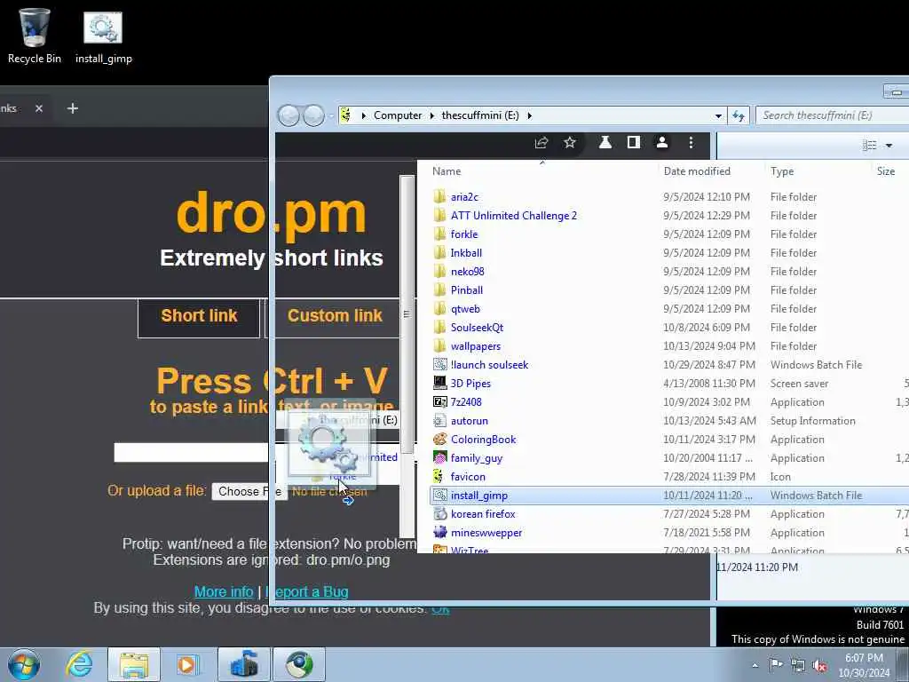Expand the address bar history dropdown

(718, 115)
